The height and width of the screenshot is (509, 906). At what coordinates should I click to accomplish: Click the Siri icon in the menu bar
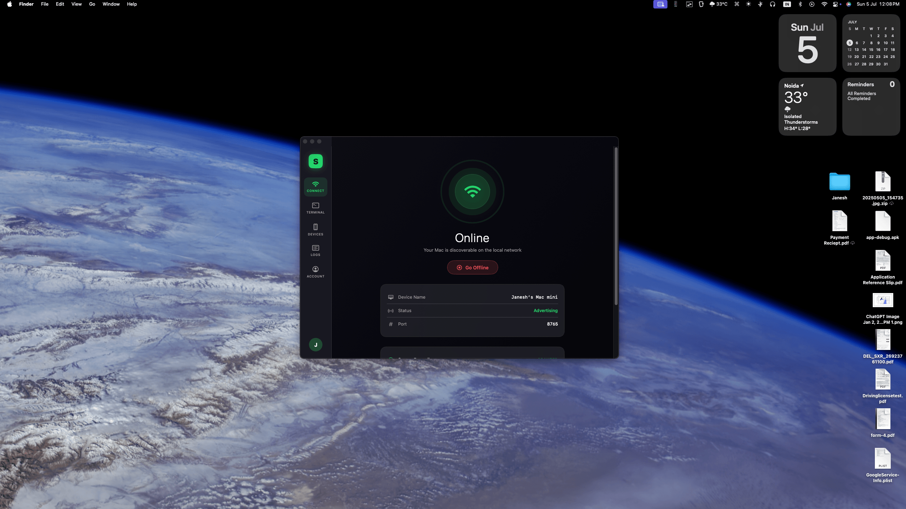[849, 4]
